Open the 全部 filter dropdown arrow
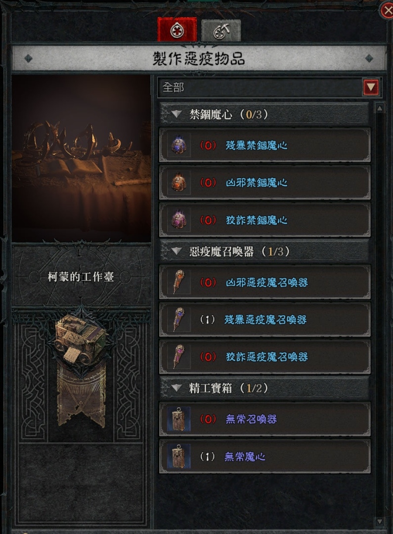 tap(371, 87)
